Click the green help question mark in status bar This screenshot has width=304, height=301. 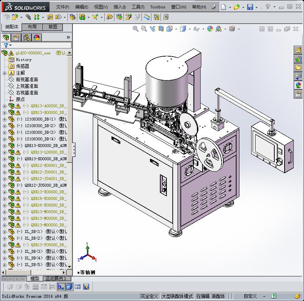pyautogui.click(x=274, y=296)
